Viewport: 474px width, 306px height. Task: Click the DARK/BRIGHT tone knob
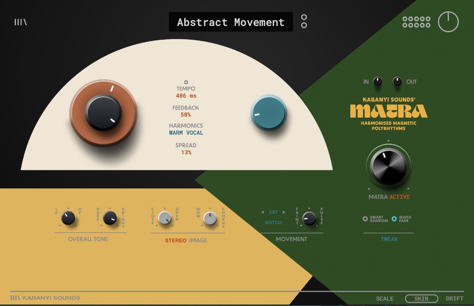[x=110, y=218]
